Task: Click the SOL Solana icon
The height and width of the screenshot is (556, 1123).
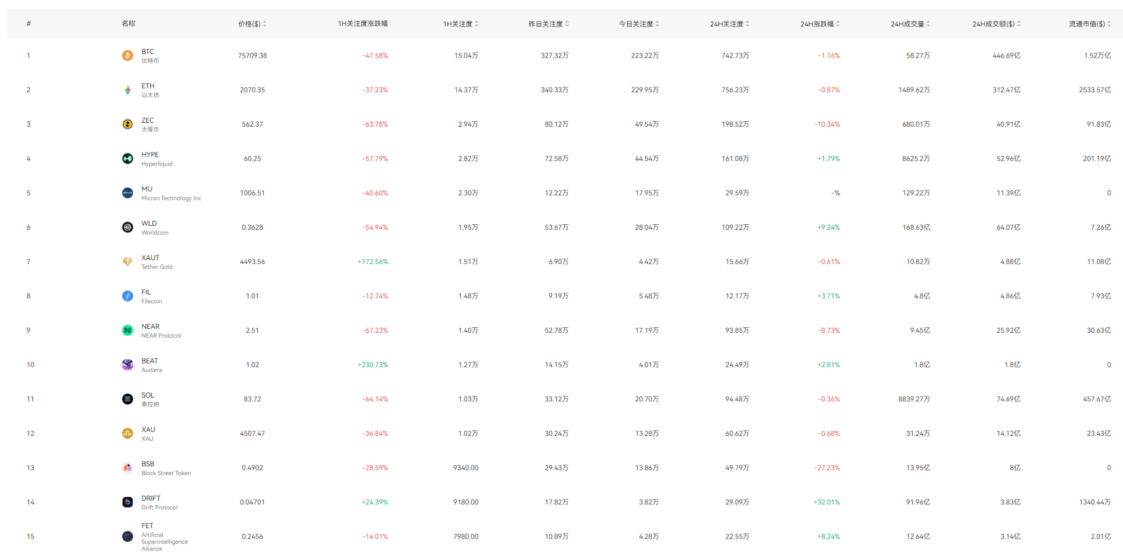Action: (127, 399)
